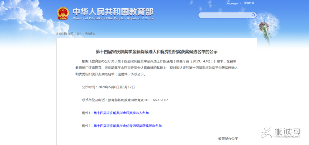This screenshot has width=309, height=145.
Task: Open attachment 第十四届宋庆龄奖学金优秀组织奖获奖候选名单
Action: coord(128,126)
